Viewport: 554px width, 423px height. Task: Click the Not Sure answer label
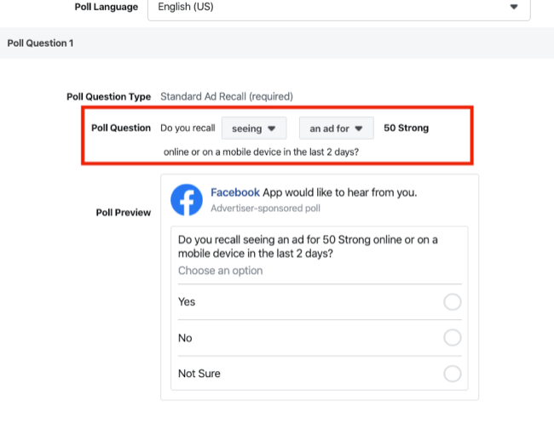click(x=199, y=374)
